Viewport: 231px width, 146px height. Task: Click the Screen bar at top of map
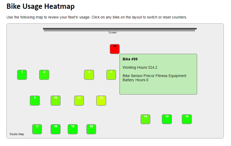(x=120, y=30)
